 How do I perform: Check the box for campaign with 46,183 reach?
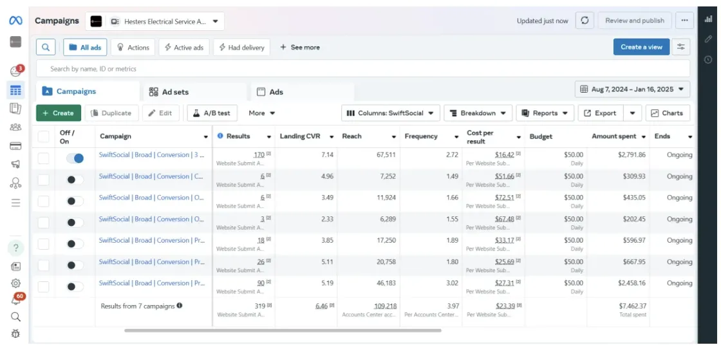point(43,286)
